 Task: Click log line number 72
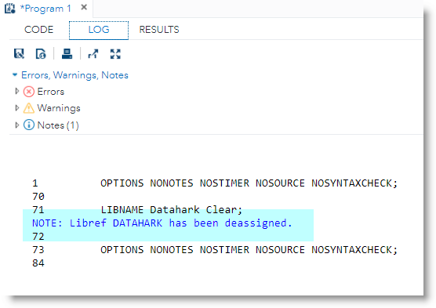[38, 237]
